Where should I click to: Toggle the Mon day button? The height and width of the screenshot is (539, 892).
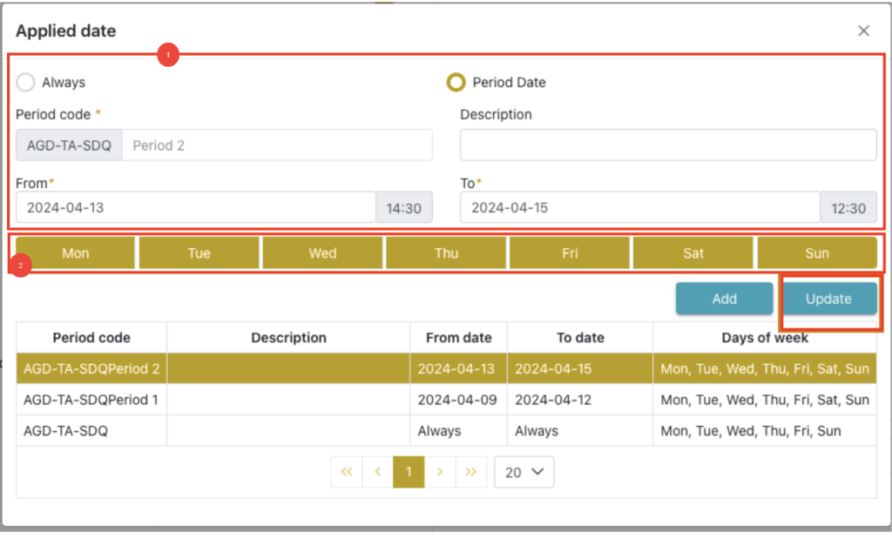pos(76,253)
